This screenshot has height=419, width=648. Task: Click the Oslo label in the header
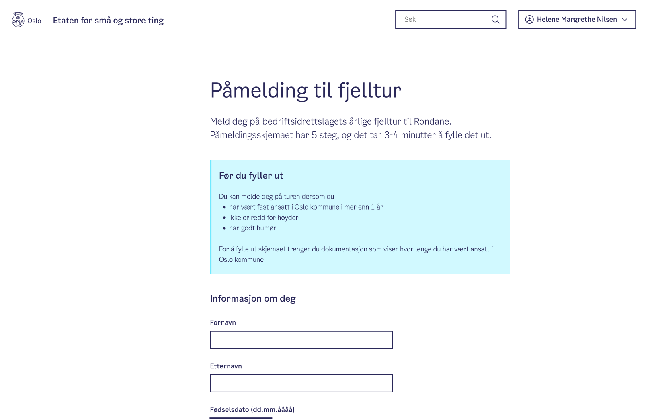click(34, 21)
